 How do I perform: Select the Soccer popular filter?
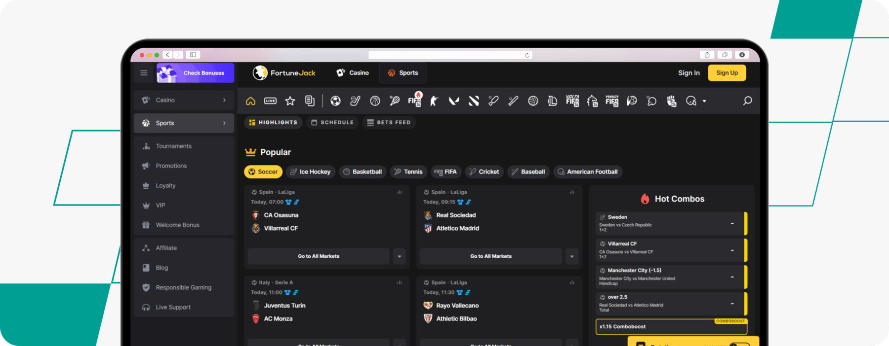point(263,172)
